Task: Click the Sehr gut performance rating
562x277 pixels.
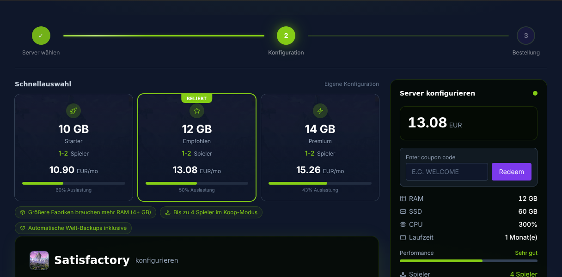Action: click(x=526, y=253)
